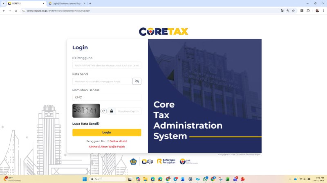Click the lock icon beside captcha field

click(112, 111)
